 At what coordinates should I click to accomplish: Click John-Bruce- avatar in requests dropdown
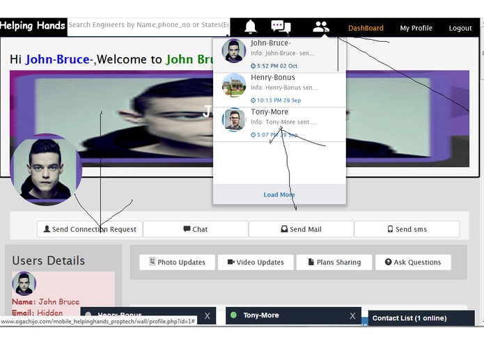click(x=234, y=51)
